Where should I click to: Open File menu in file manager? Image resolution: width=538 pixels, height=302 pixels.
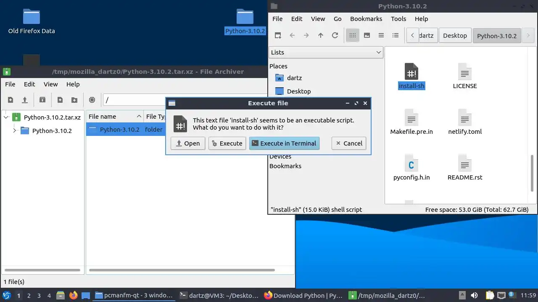277,19
